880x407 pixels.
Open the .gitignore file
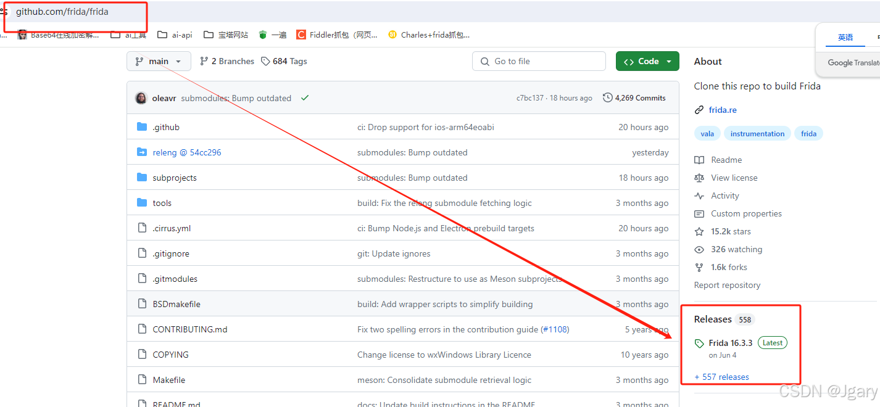[x=171, y=253]
